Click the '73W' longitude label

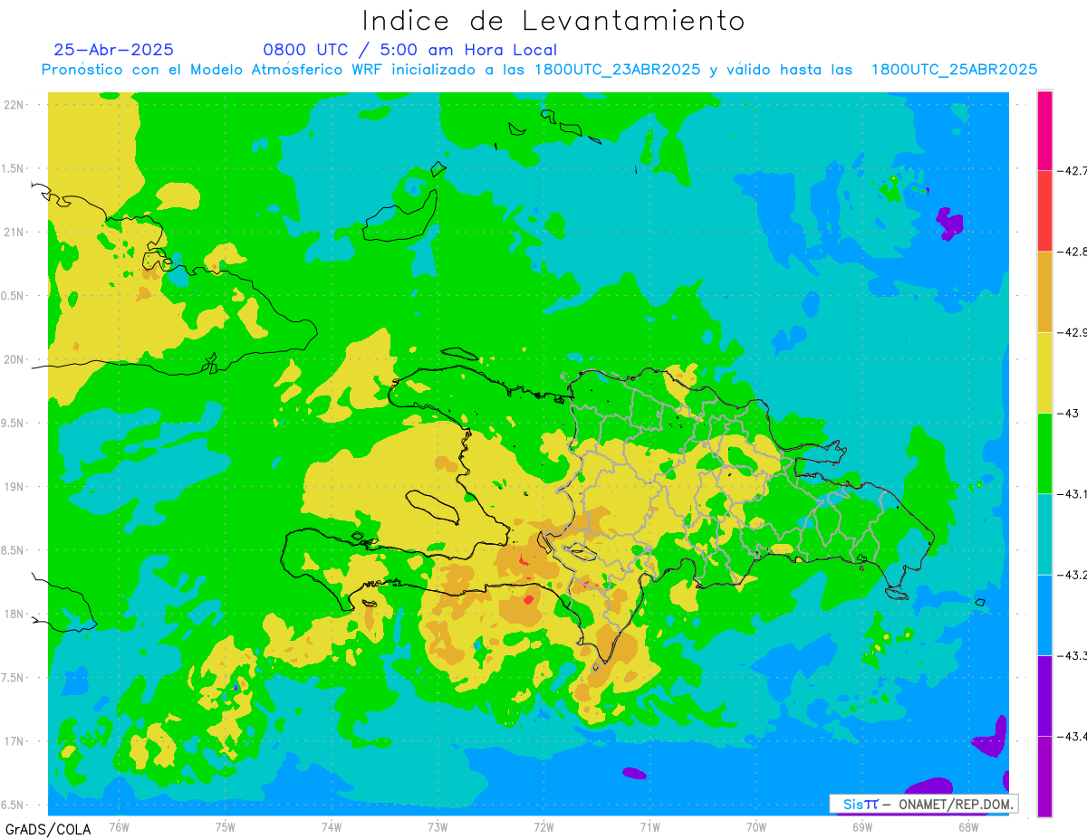pyautogui.click(x=438, y=826)
